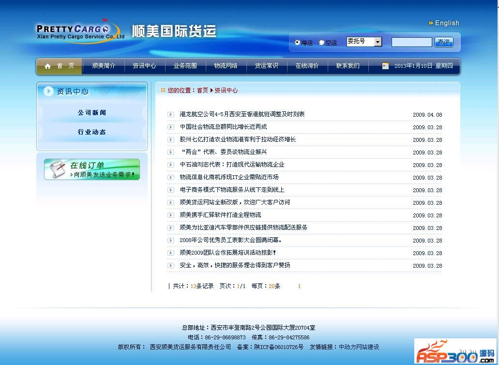Click arrow icon beside 物流信息化商机 news item
This screenshot has height=365, width=499.
pos(171,177)
